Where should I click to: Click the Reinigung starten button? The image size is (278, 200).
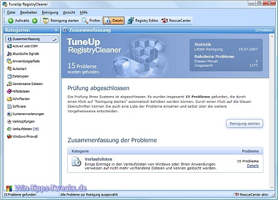click(x=245, y=123)
